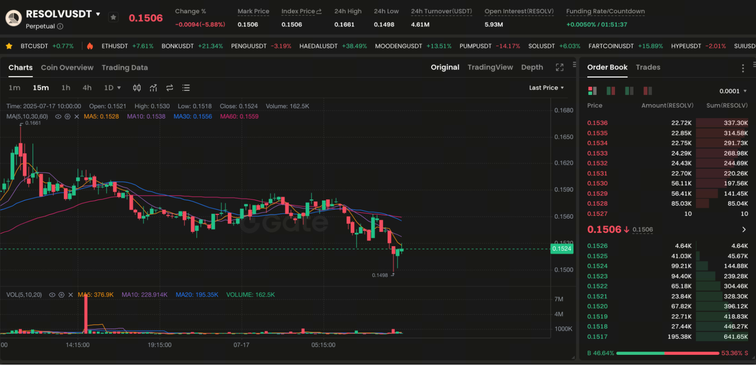Screen dimensions: 756x365
Task: Open MA indicator settings icon
Action: click(x=67, y=116)
